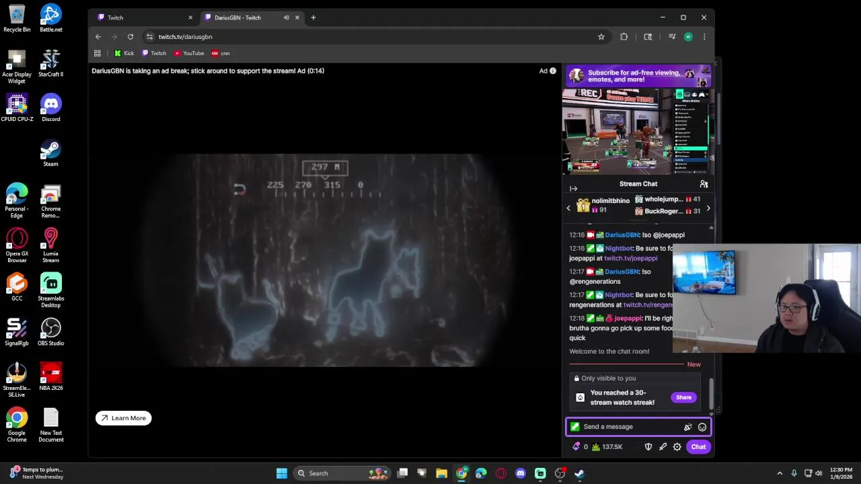Open File Explorer from the taskbar
Image resolution: width=861 pixels, height=484 pixels.
coord(441,473)
